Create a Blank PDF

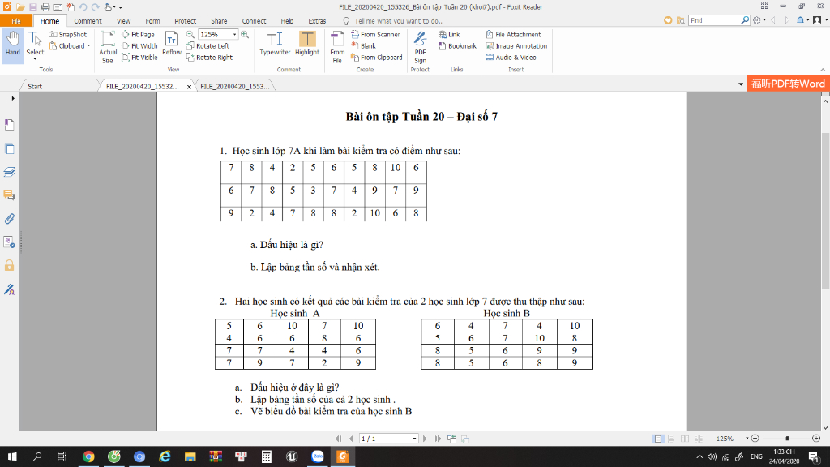click(364, 46)
